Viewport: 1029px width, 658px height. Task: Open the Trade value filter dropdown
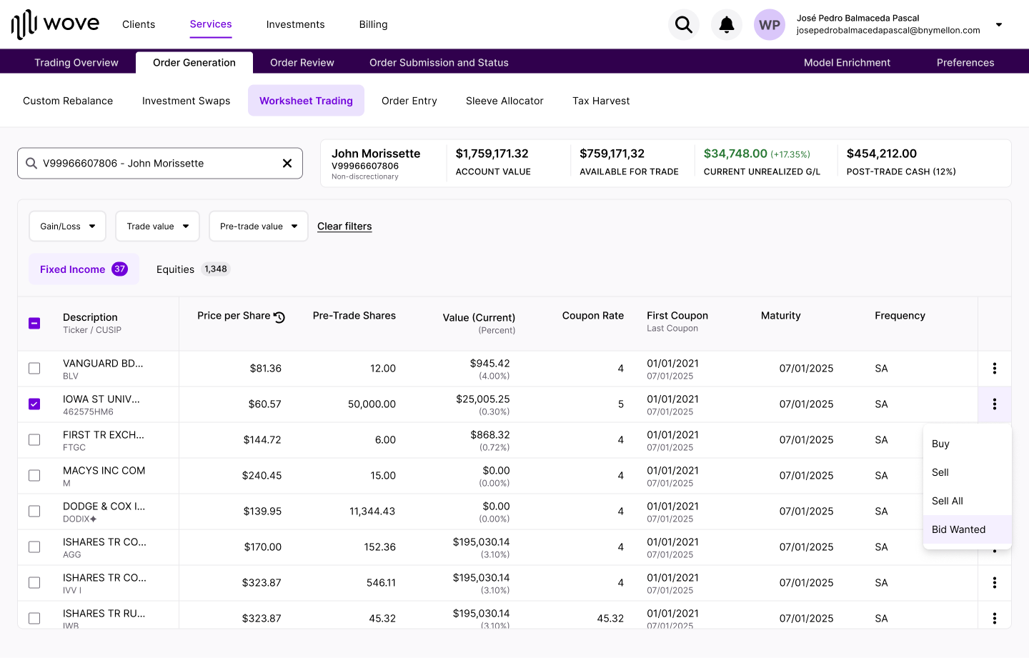[157, 226]
